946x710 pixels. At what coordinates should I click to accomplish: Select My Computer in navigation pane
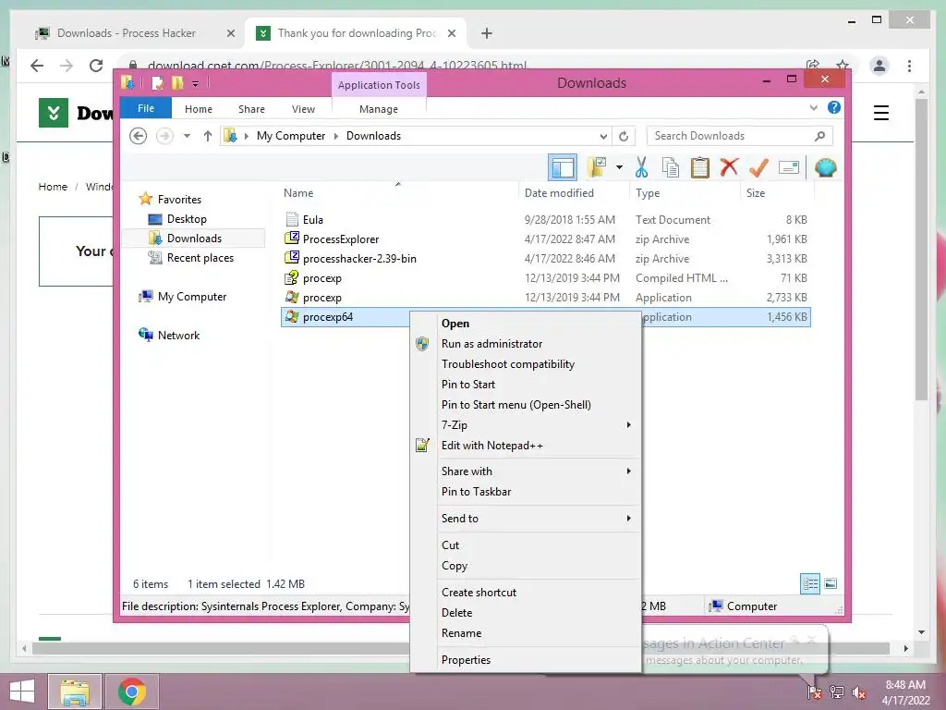pos(192,297)
